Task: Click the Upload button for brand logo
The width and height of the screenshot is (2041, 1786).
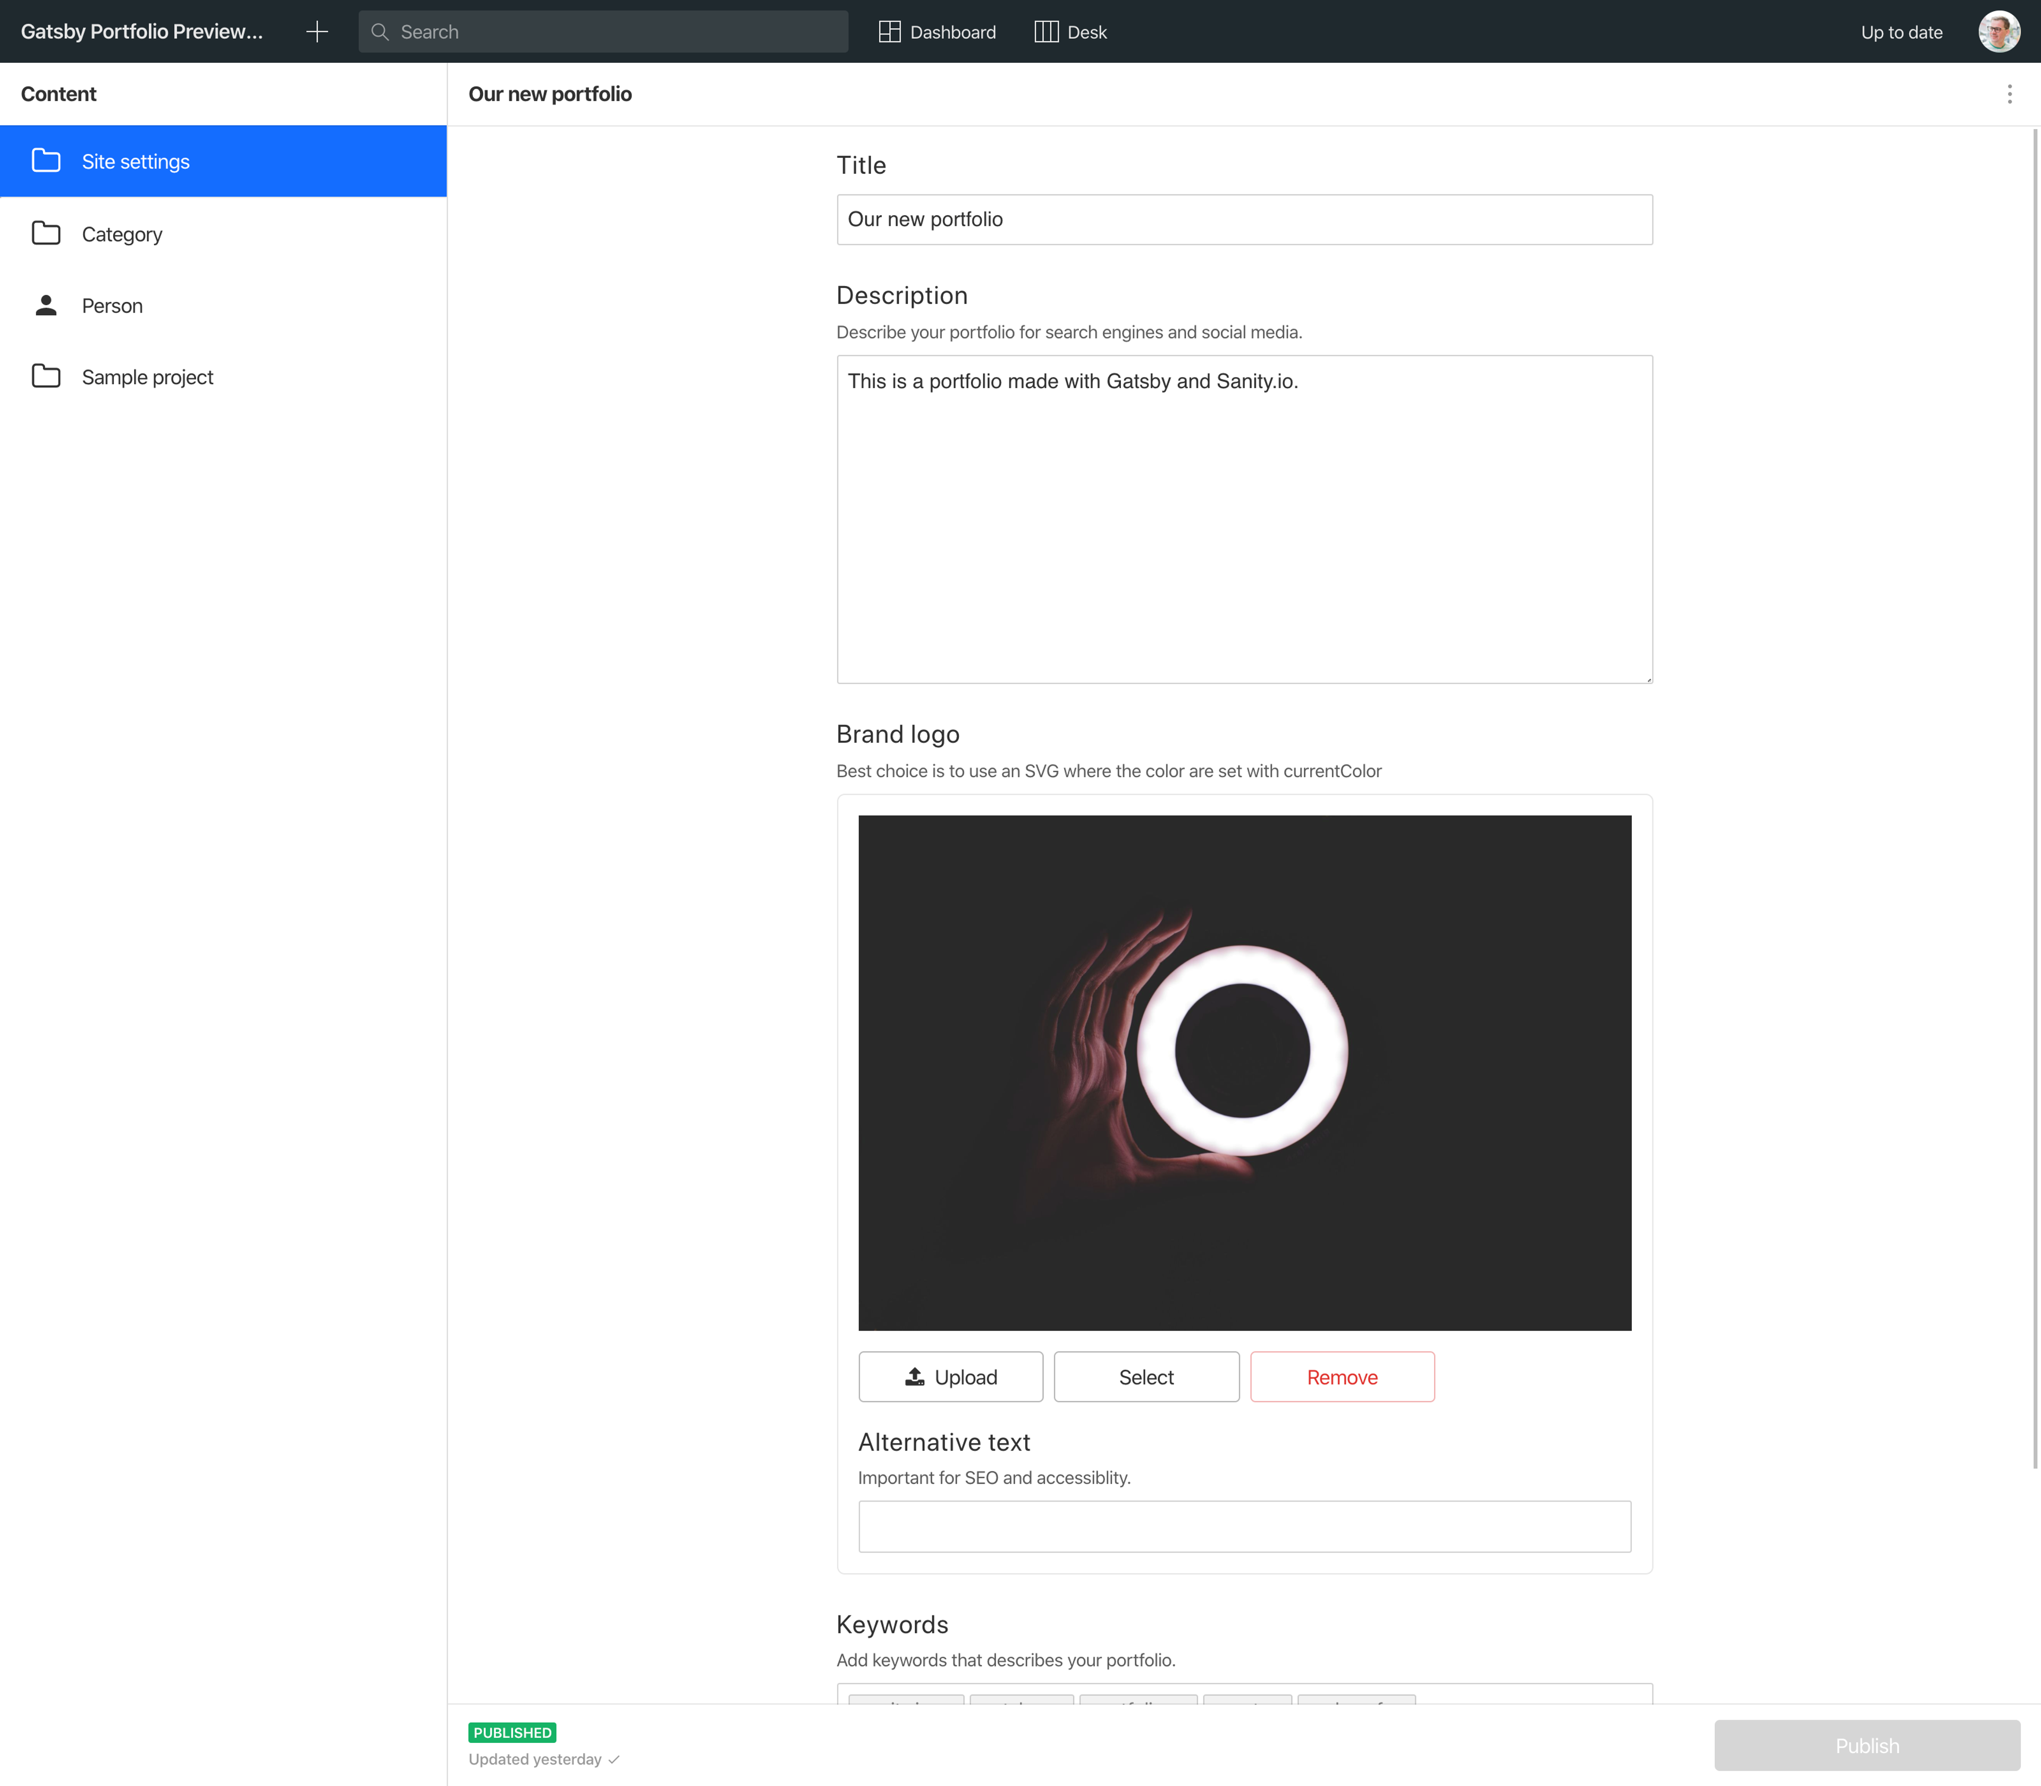Action: coord(950,1377)
